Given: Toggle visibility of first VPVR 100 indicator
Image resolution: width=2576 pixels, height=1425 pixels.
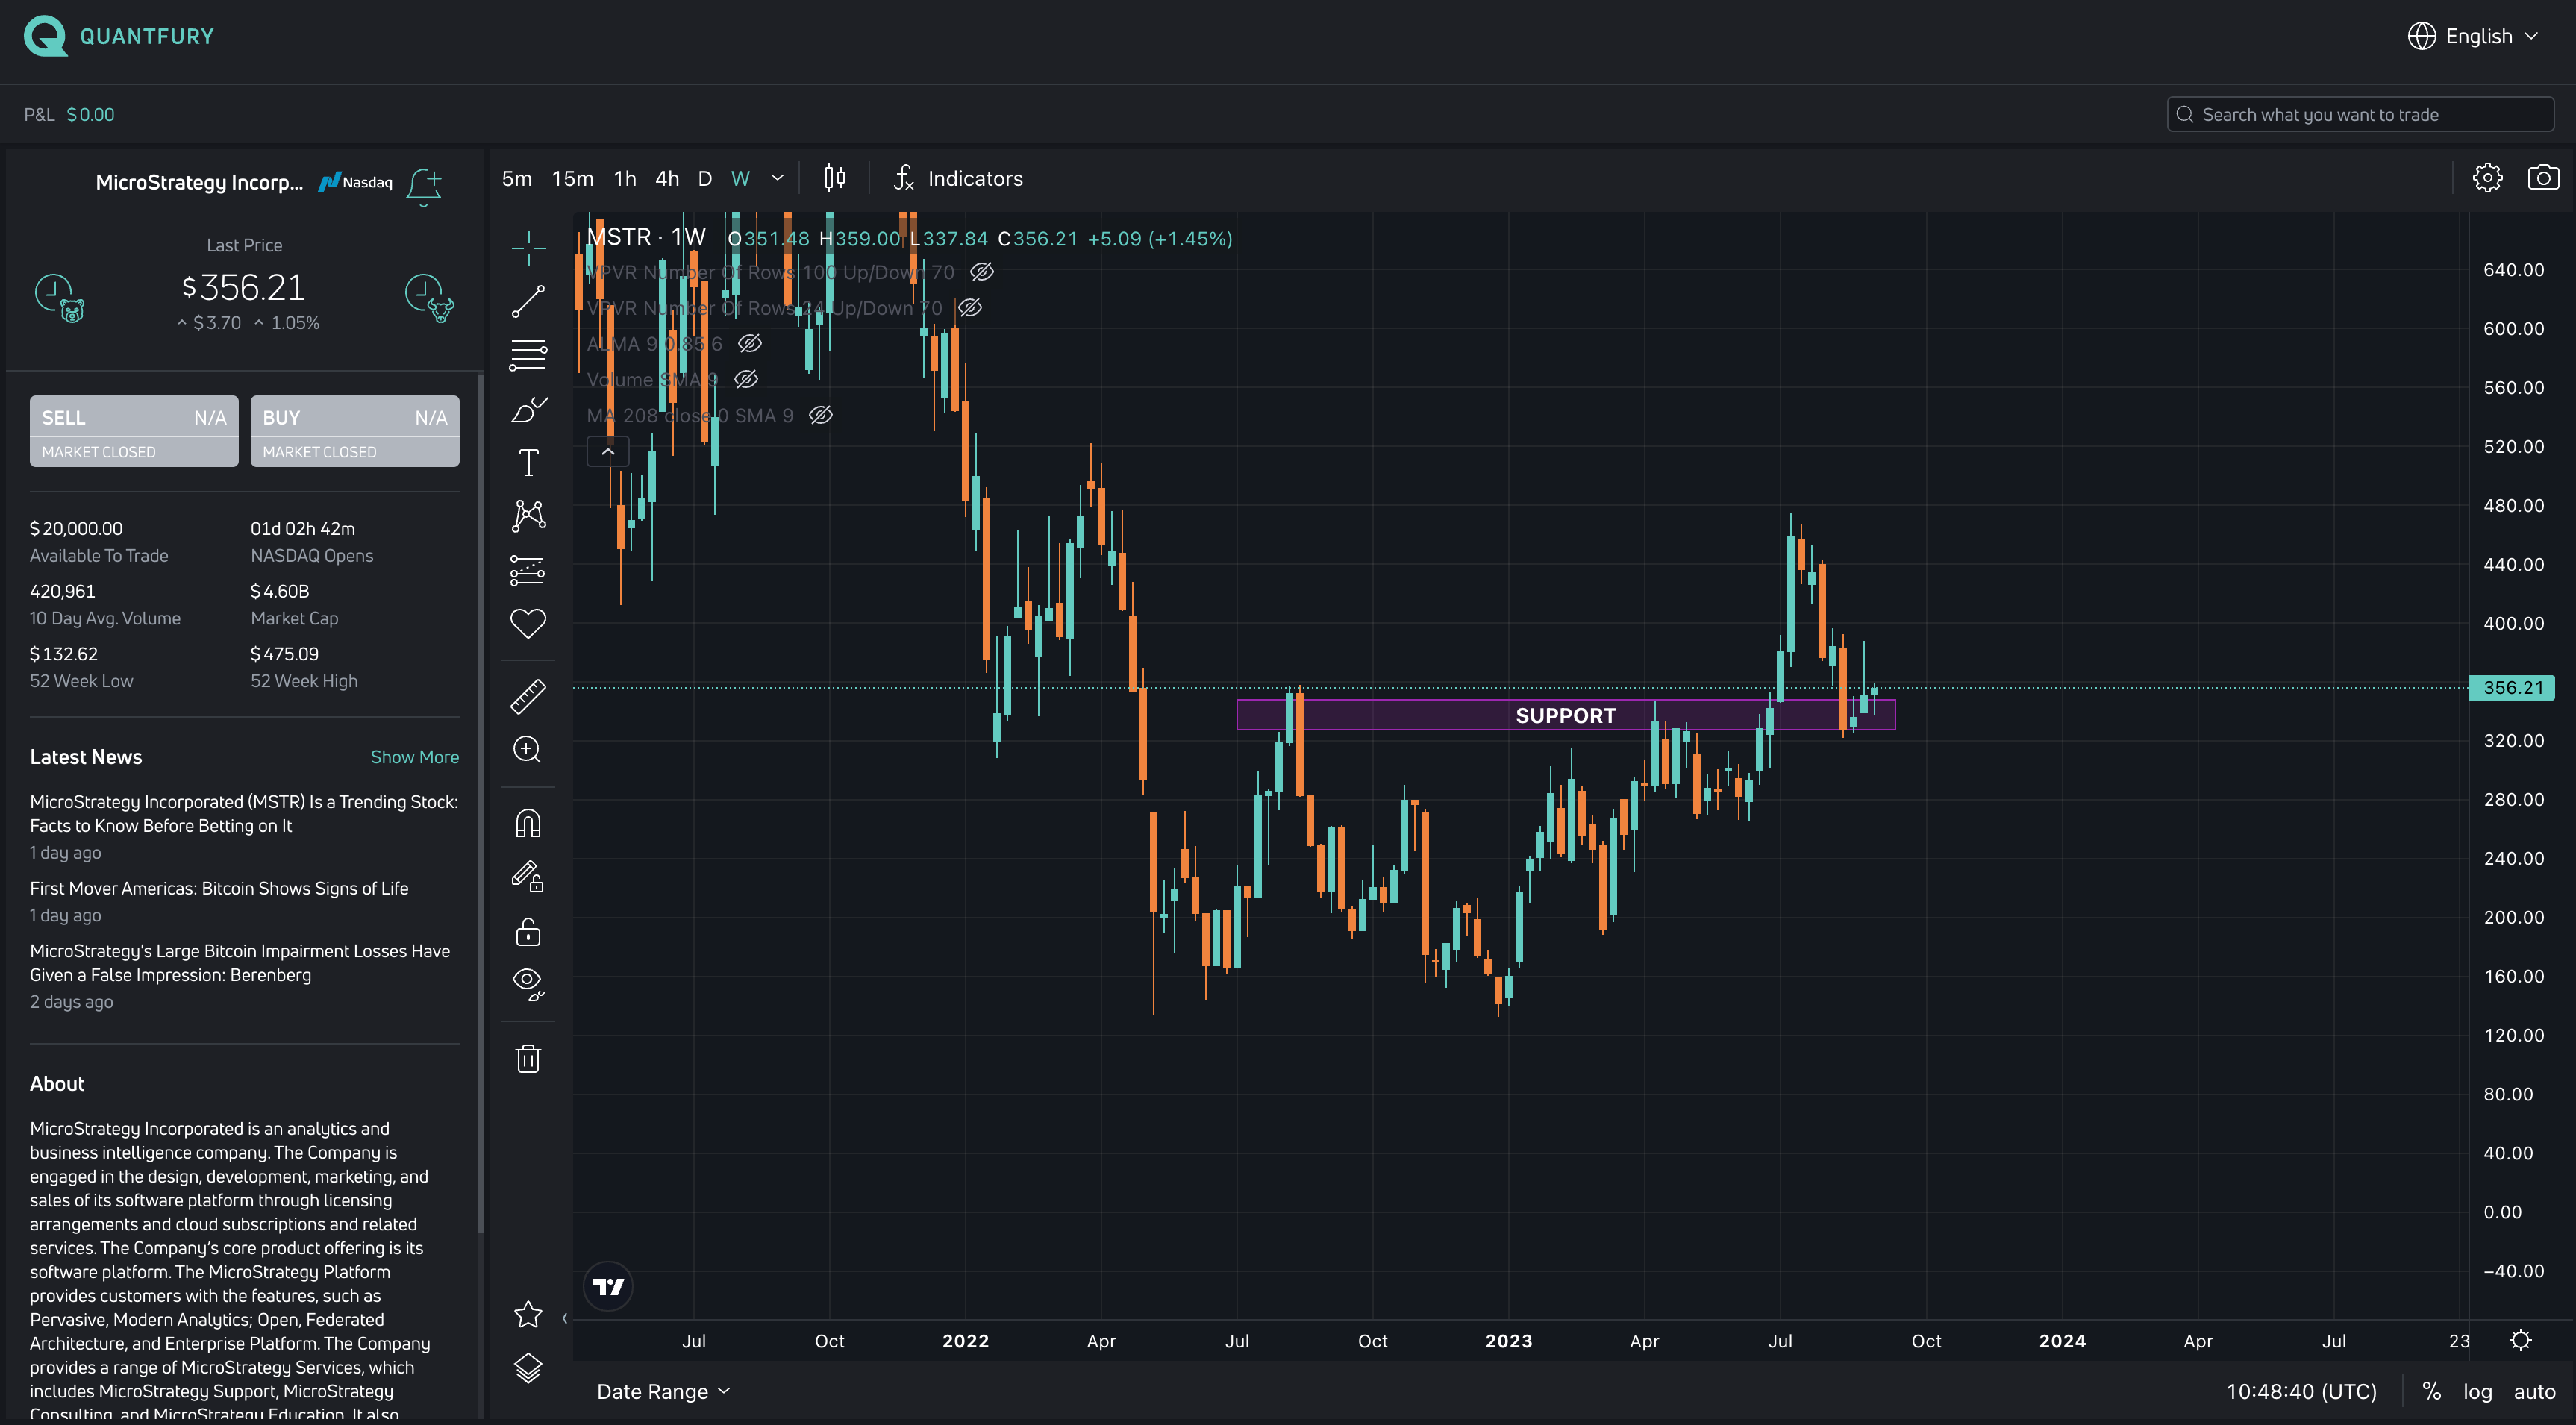Looking at the screenshot, I should pyautogui.click(x=982, y=272).
